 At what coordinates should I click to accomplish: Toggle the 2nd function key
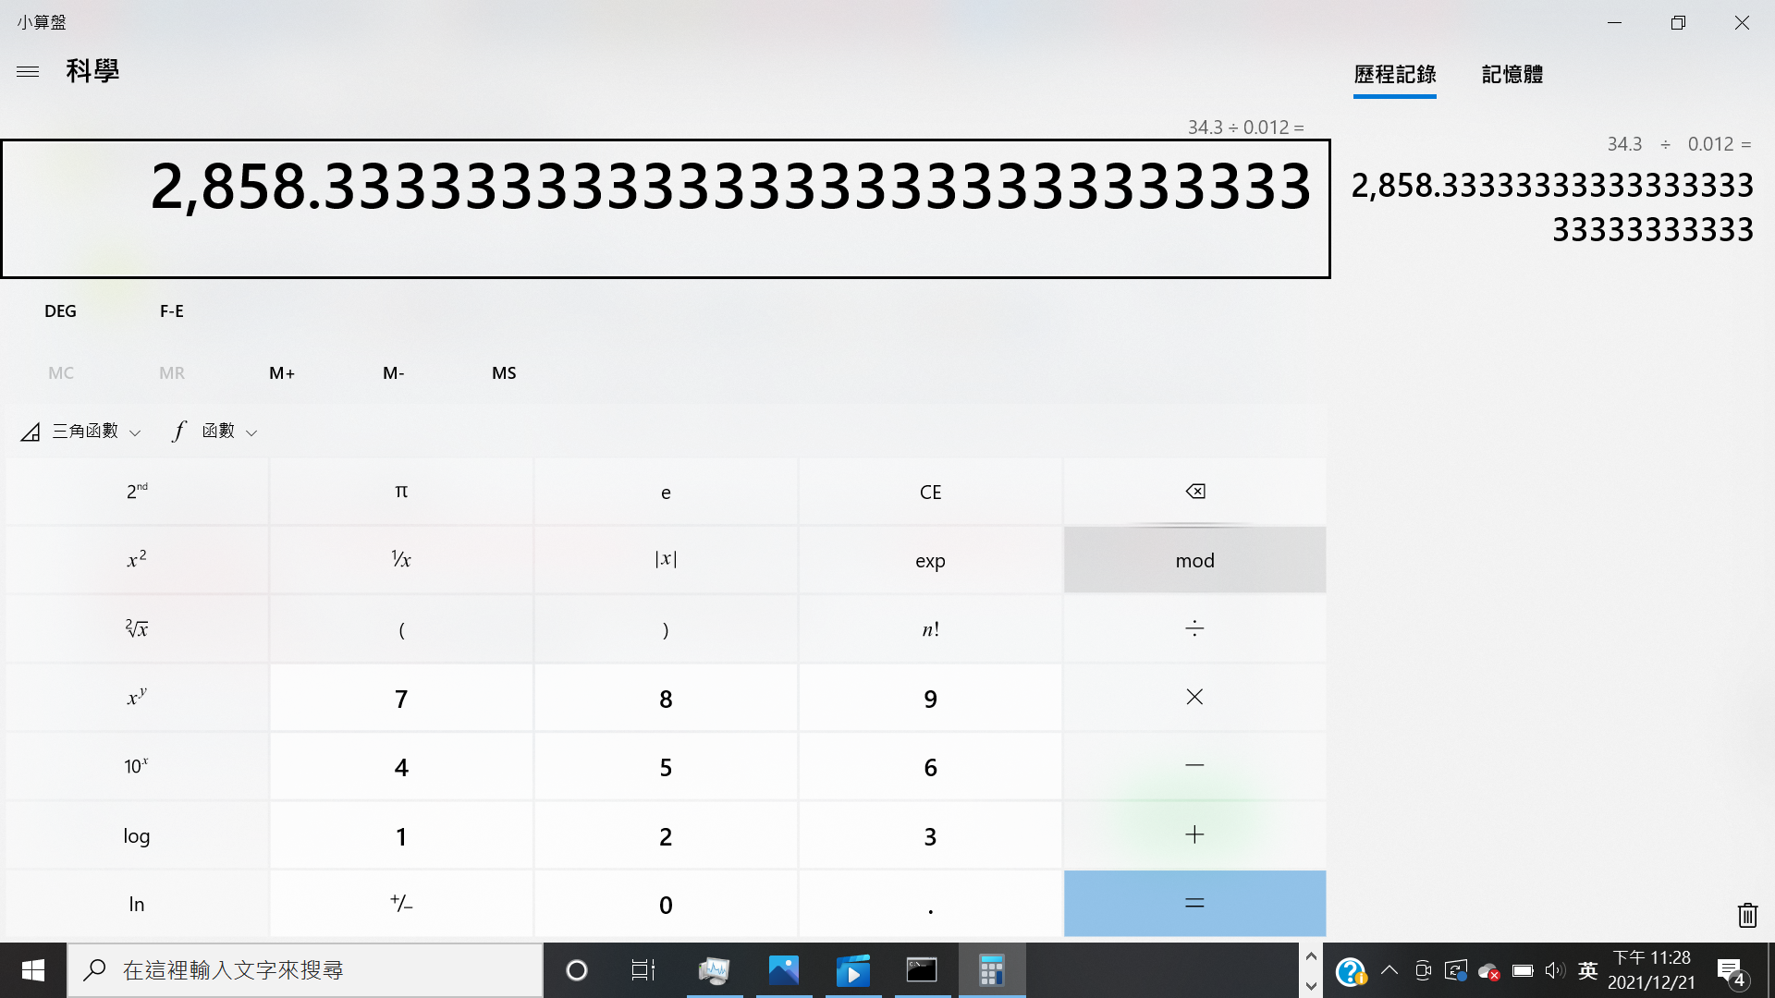pos(137,492)
